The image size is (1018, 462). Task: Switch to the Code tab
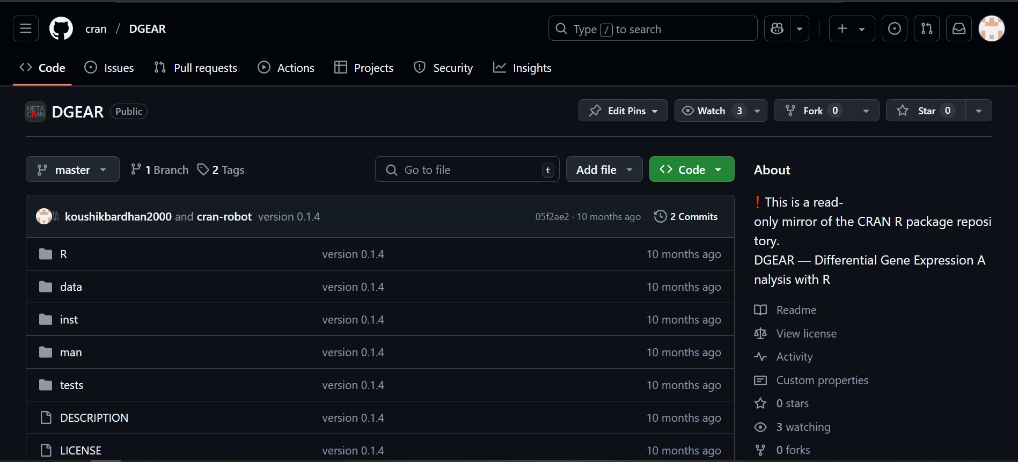point(42,68)
